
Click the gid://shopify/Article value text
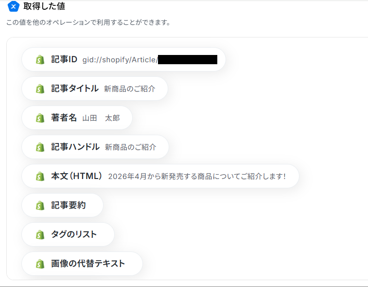pyautogui.click(x=120, y=60)
